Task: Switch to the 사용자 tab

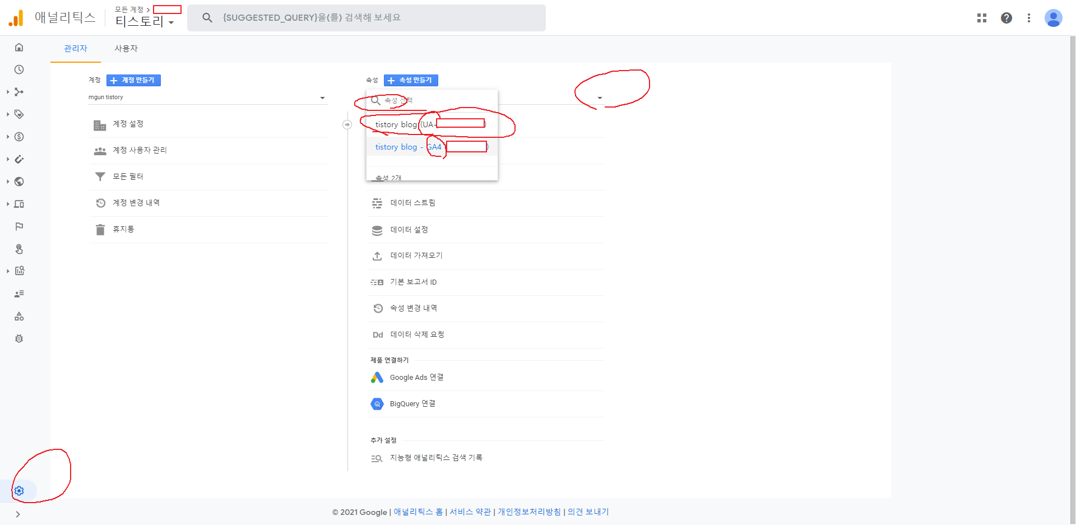Action: pyautogui.click(x=126, y=49)
